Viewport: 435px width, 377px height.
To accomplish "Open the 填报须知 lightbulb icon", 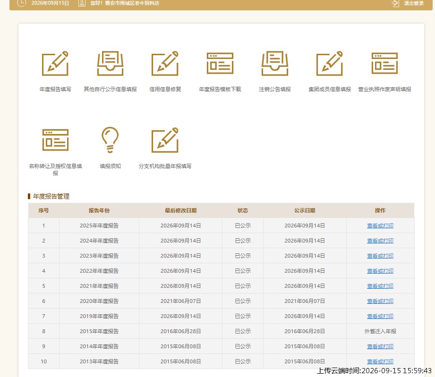I will 110,140.
